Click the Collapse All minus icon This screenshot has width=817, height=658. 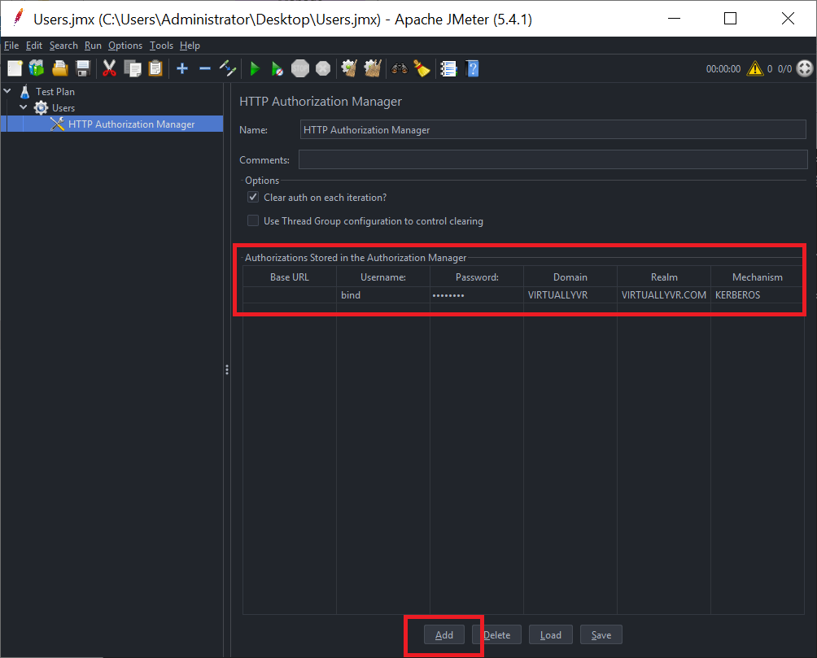205,68
